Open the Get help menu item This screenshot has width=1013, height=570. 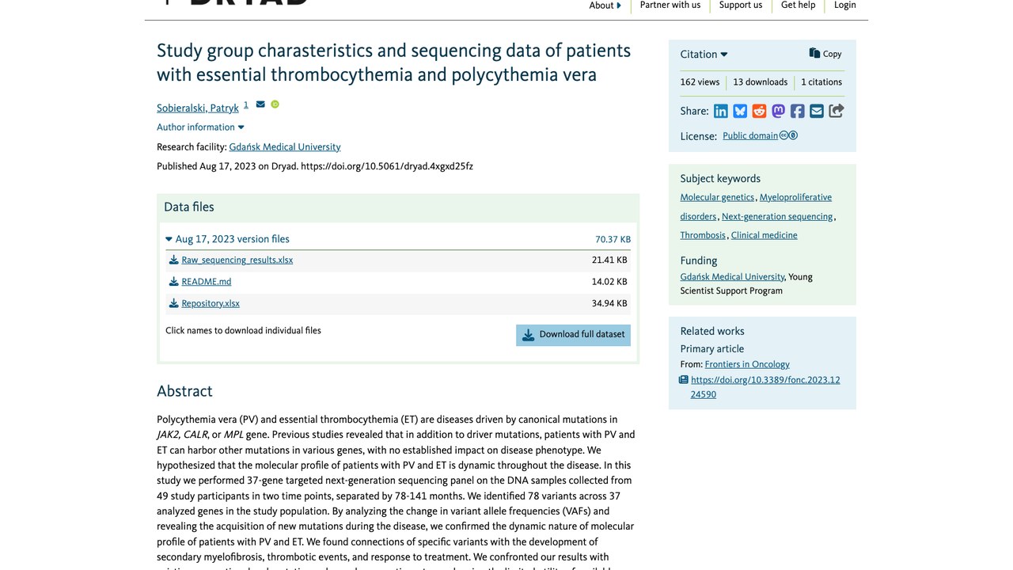point(798,6)
